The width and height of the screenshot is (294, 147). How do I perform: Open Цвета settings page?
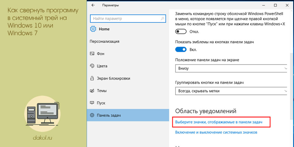point(128,66)
